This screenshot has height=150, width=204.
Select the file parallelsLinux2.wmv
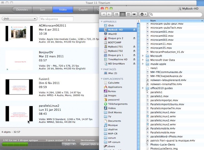pos(163,124)
